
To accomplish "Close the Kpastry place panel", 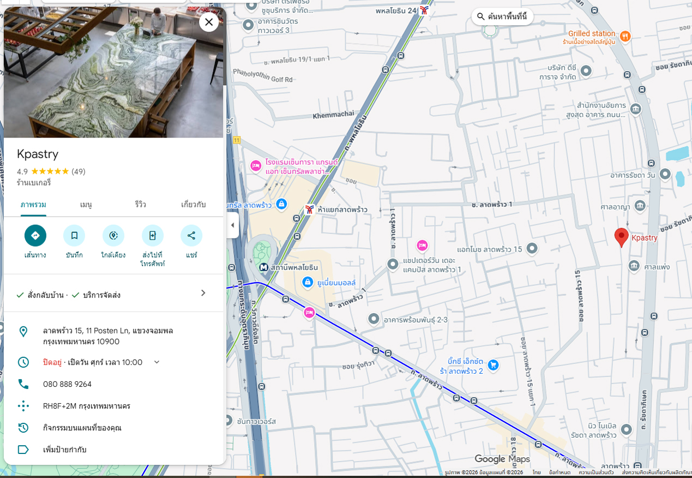I will pos(209,22).
